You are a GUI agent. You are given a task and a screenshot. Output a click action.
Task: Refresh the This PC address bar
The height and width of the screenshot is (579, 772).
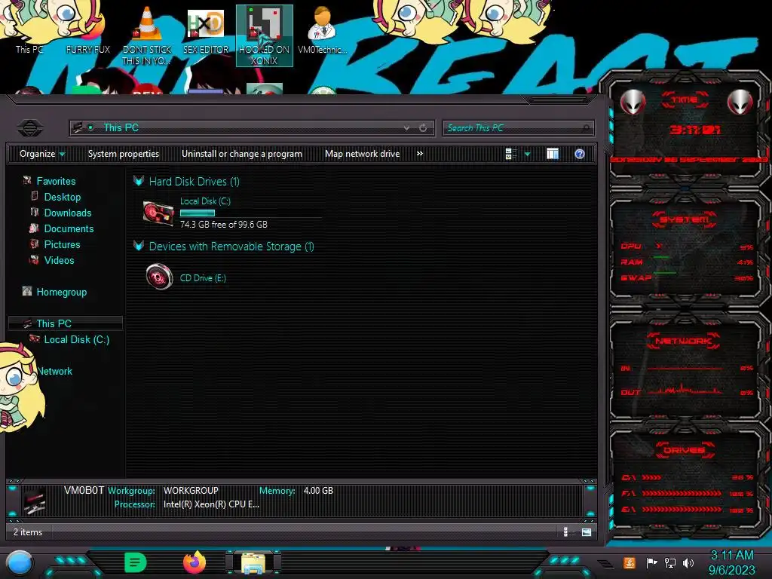pyautogui.click(x=423, y=128)
